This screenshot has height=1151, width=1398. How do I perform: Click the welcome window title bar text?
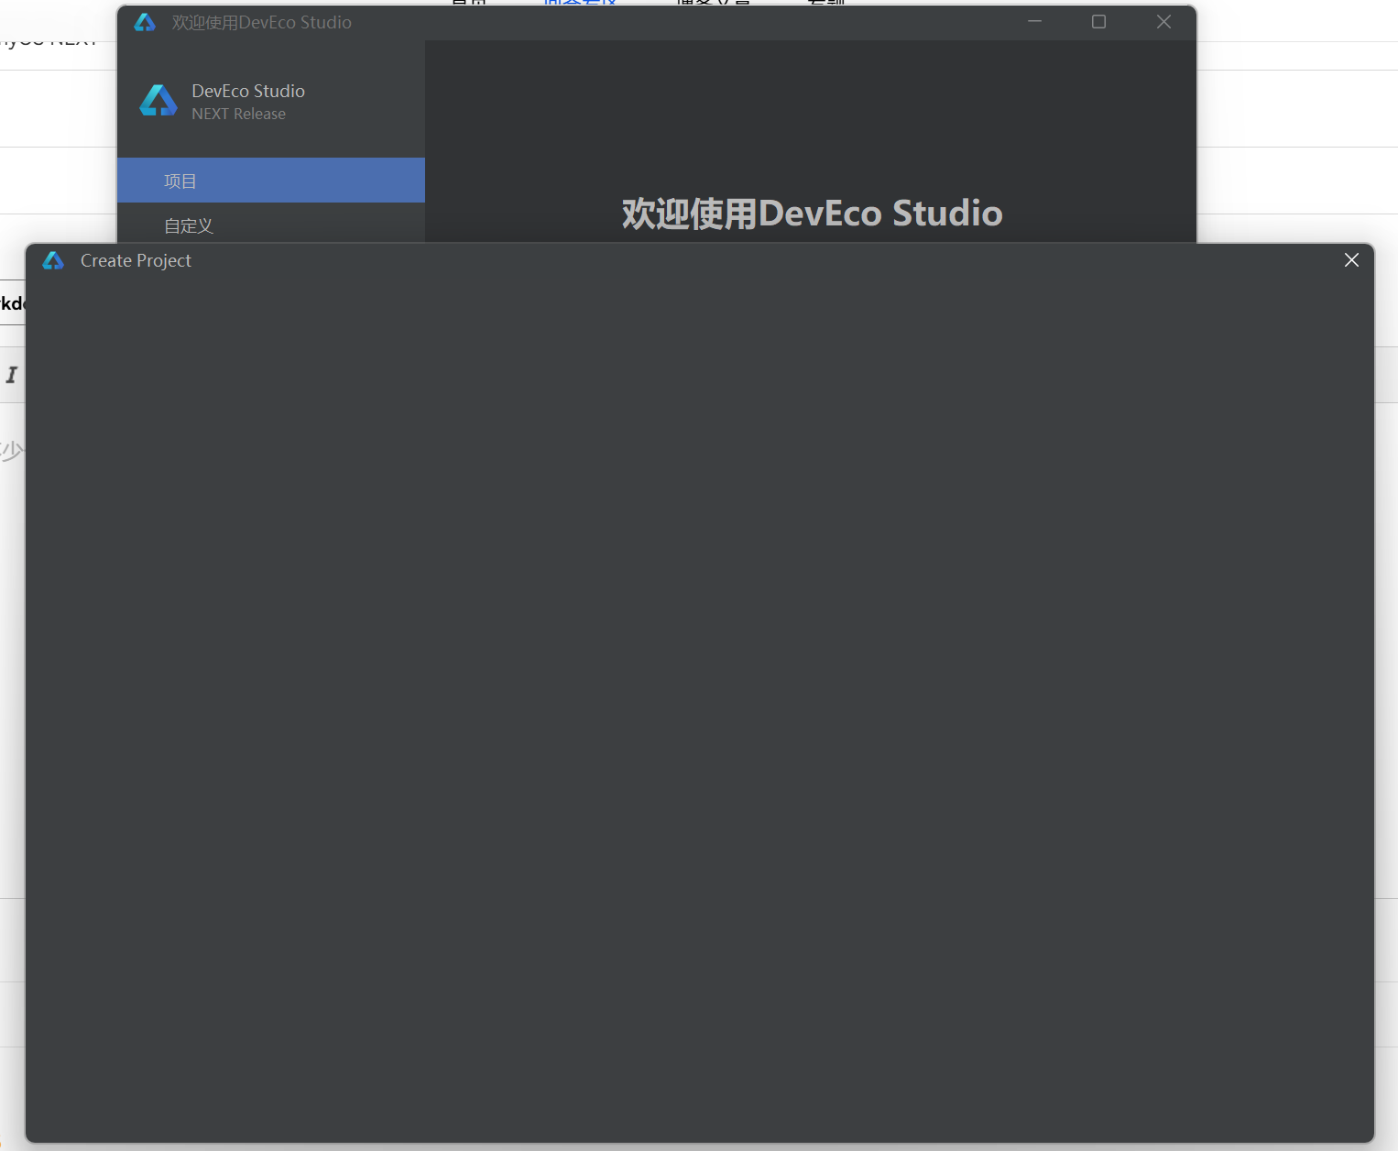pyautogui.click(x=262, y=23)
